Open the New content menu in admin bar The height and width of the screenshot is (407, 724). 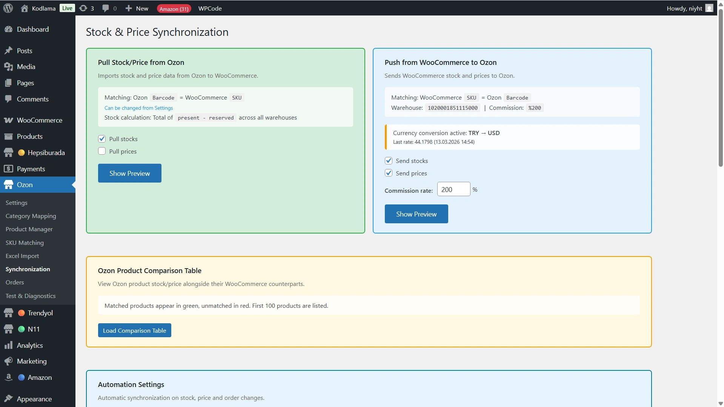137,8
